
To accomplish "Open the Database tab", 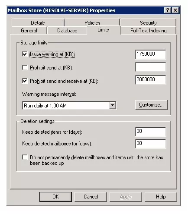I will pyautogui.click(x=67, y=31).
